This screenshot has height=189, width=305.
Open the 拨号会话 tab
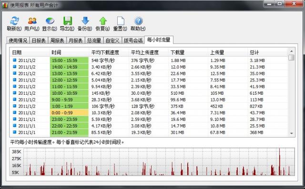133,40
